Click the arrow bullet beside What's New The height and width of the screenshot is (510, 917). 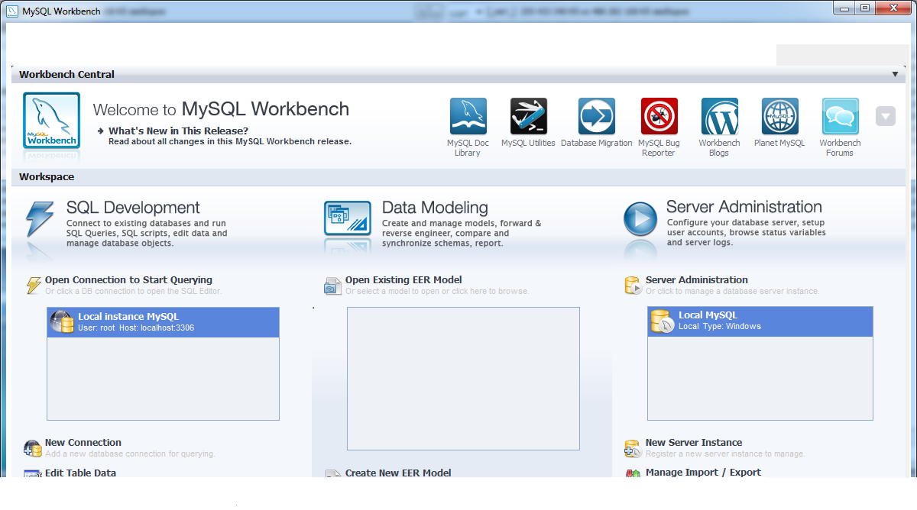click(x=101, y=131)
